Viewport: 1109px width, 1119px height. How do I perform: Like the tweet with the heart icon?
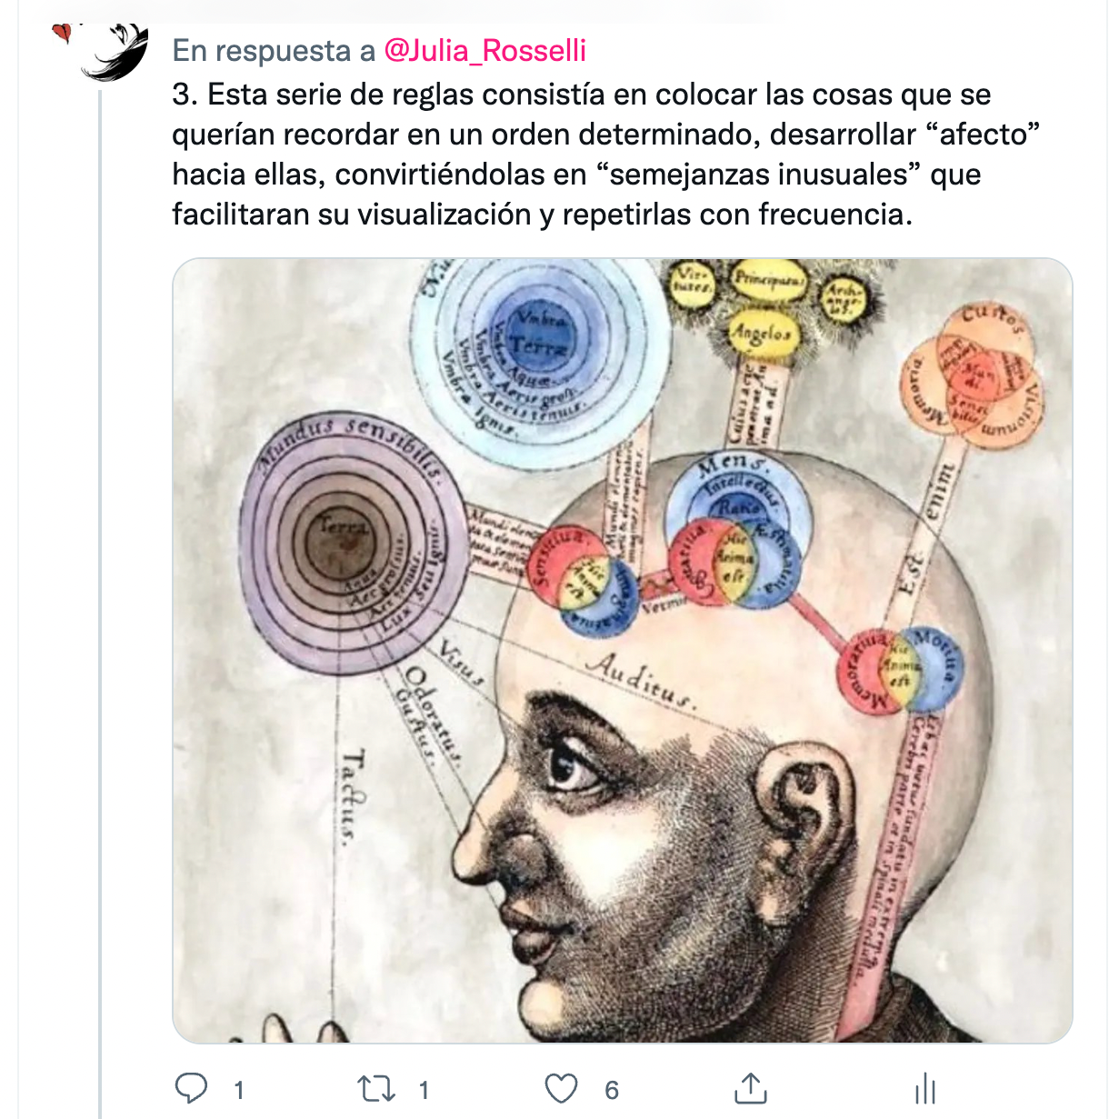pyautogui.click(x=561, y=1088)
